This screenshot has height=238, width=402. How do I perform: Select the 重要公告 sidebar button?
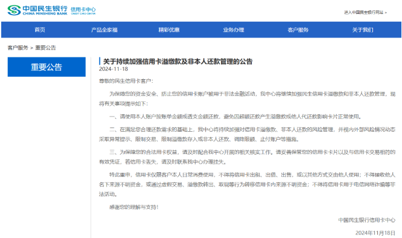(x=47, y=67)
